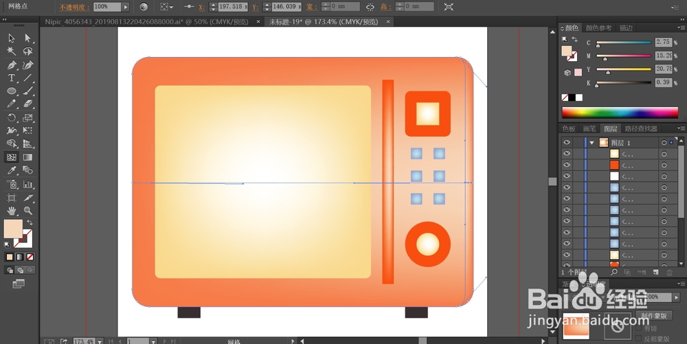Toggle eye of the orange sublayer
This screenshot has width=687, height=344.
pyautogui.click(x=567, y=165)
